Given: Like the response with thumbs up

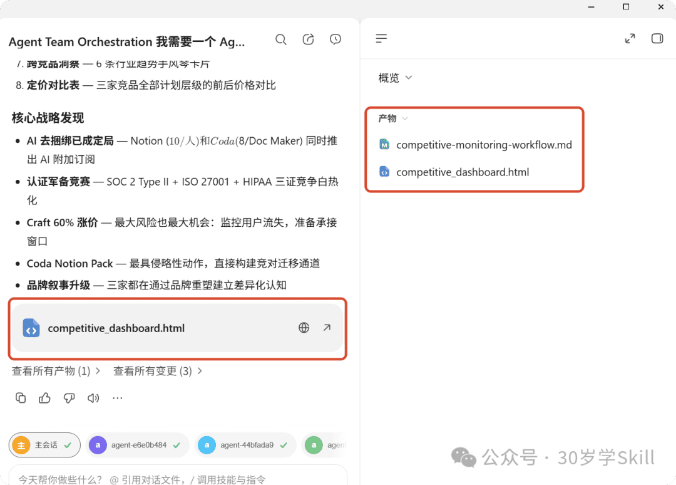Looking at the screenshot, I should 45,398.
